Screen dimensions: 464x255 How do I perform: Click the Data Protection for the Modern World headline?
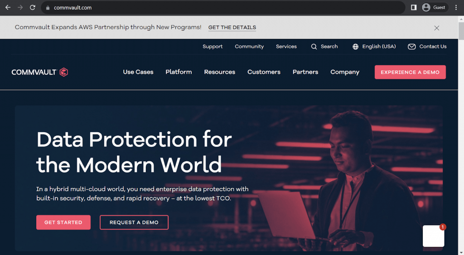click(x=134, y=152)
